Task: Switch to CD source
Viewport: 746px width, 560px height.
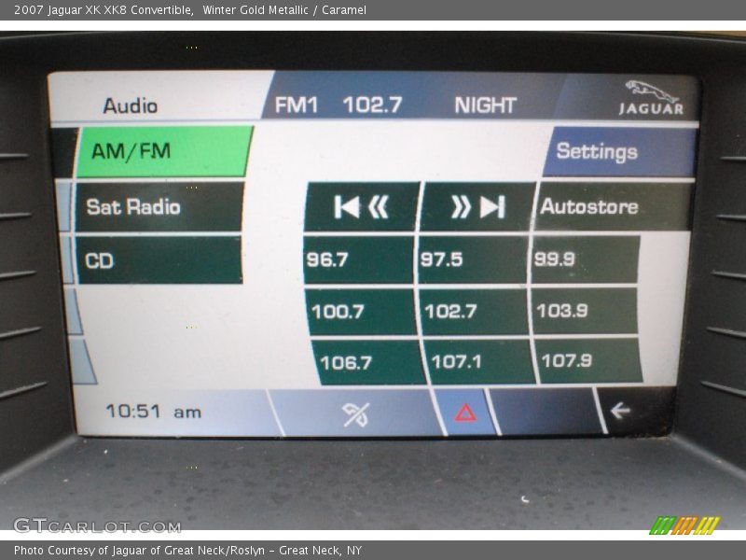Action: [159, 260]
